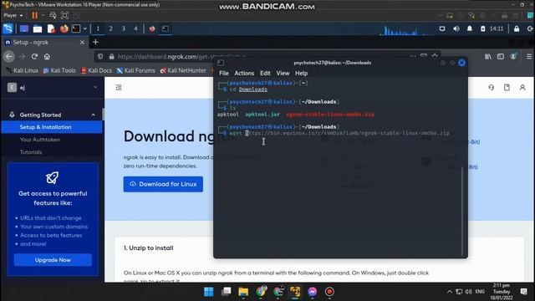Click the Download for Linux button
Viewport: 535px width, 301px height.
pos(163,184)
